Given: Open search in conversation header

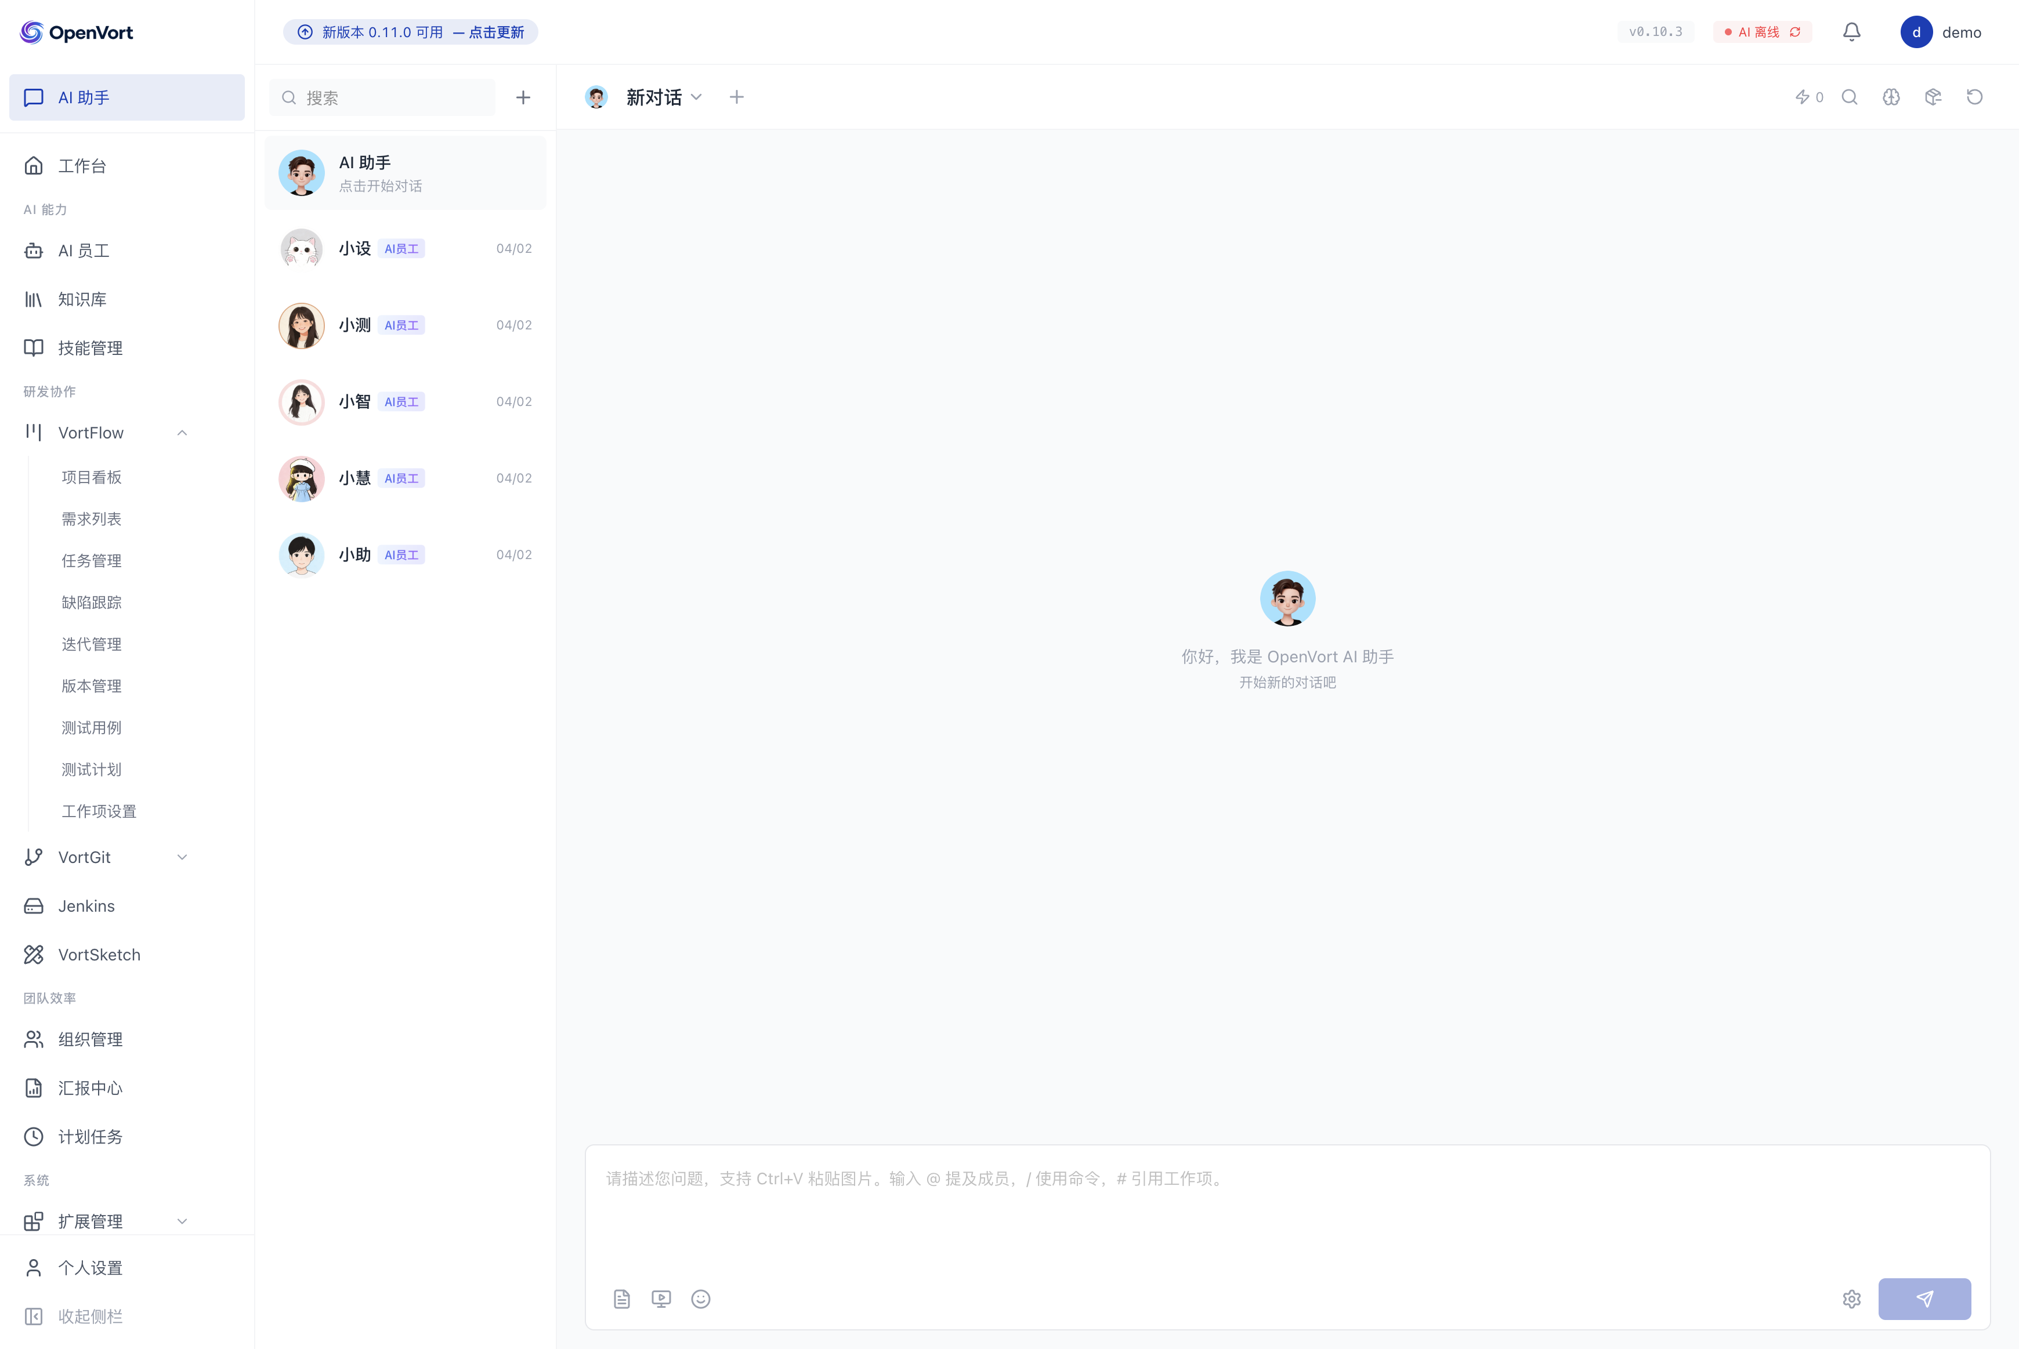Looking at the screenshot, I should [1850, 97].
